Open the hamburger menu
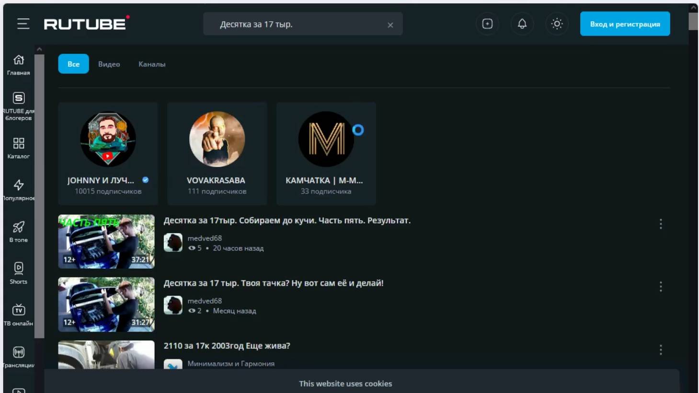The width and height of the screenshot is (699, 393). 23,23
